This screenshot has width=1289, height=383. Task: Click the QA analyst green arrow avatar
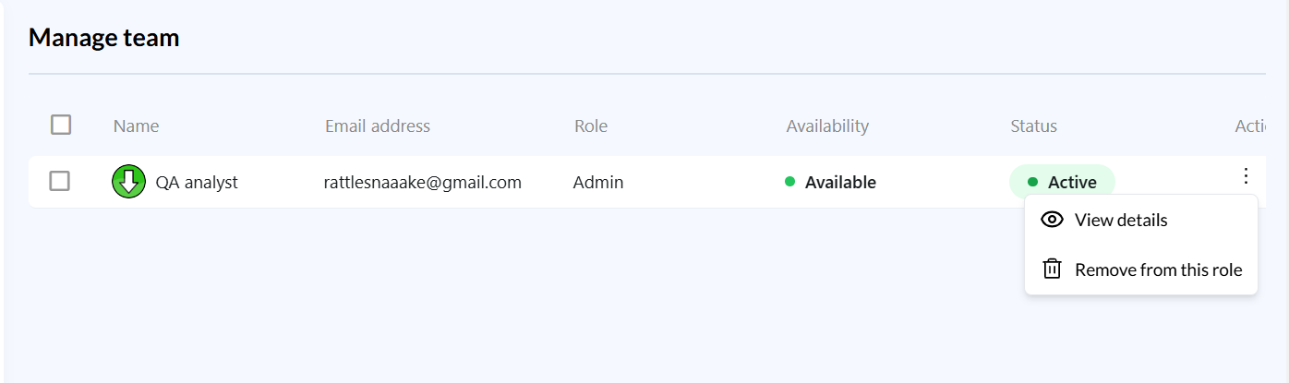[x=128, y=182]
